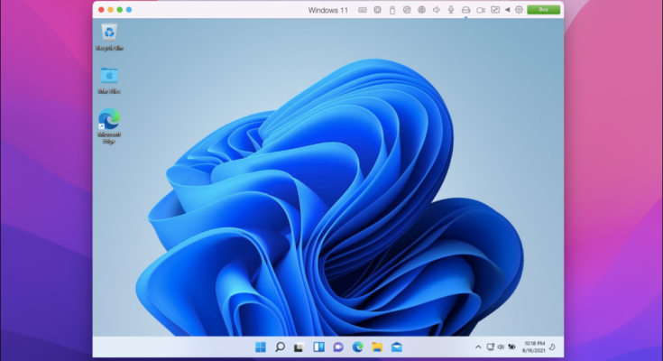Click the green Buy button
Viewport: 663px width, 361px height.
click(543, 10)
